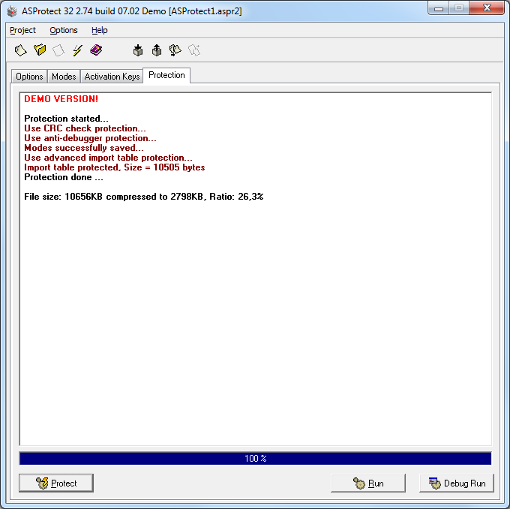Viewport: 510px width, 509px height.
Task: Switch to the Activation Keys tab
Action: click(x=112, y=77)
